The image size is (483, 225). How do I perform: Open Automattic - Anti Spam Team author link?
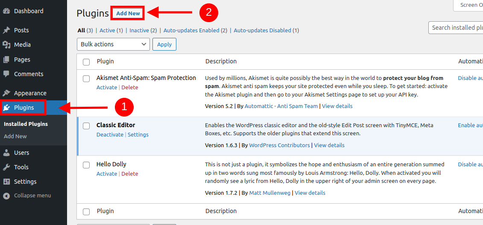click(281, 106)
